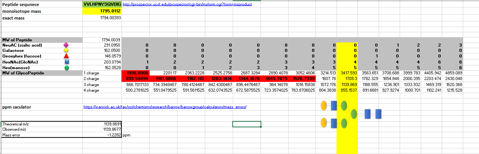This screenshot has width=479, height=154.
Task: Select the rightmost blue square of glycan diagram
Action: pyautogui.click(x=379, y=114)
